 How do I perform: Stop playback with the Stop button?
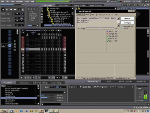tap(11, 10)
